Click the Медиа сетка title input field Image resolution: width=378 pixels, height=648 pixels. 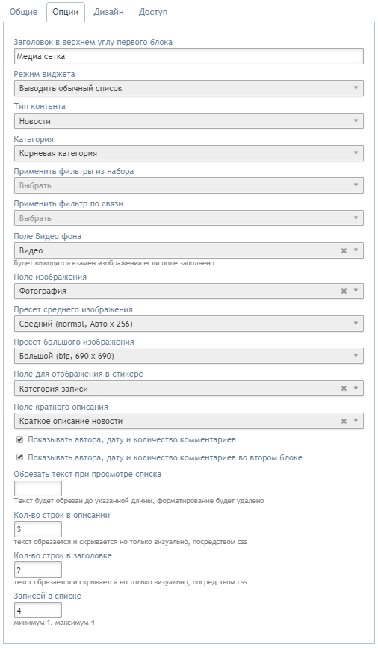[x=189, y=56]
